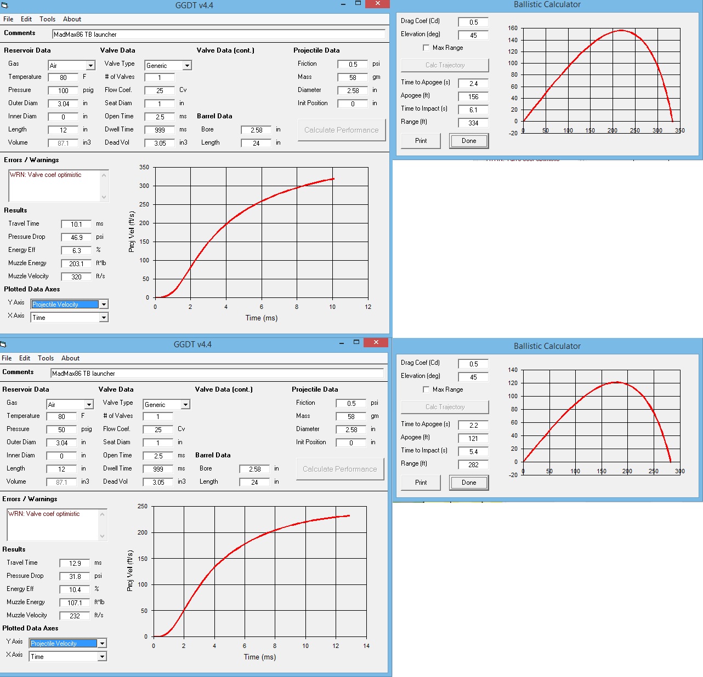Open Edit menu in the window with 50 psig
The image size is (703, 677).
tap(25, 358)
